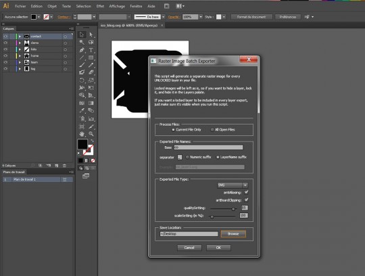Image resolution: width=365 pixels, height=276 pixels.
Task: Select the Hand tool
Action: (x=82, y=134)
